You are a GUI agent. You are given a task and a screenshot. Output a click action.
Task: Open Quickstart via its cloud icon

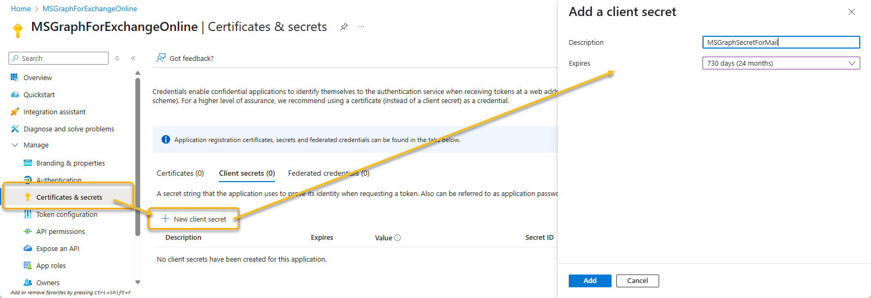click(14, 95)
